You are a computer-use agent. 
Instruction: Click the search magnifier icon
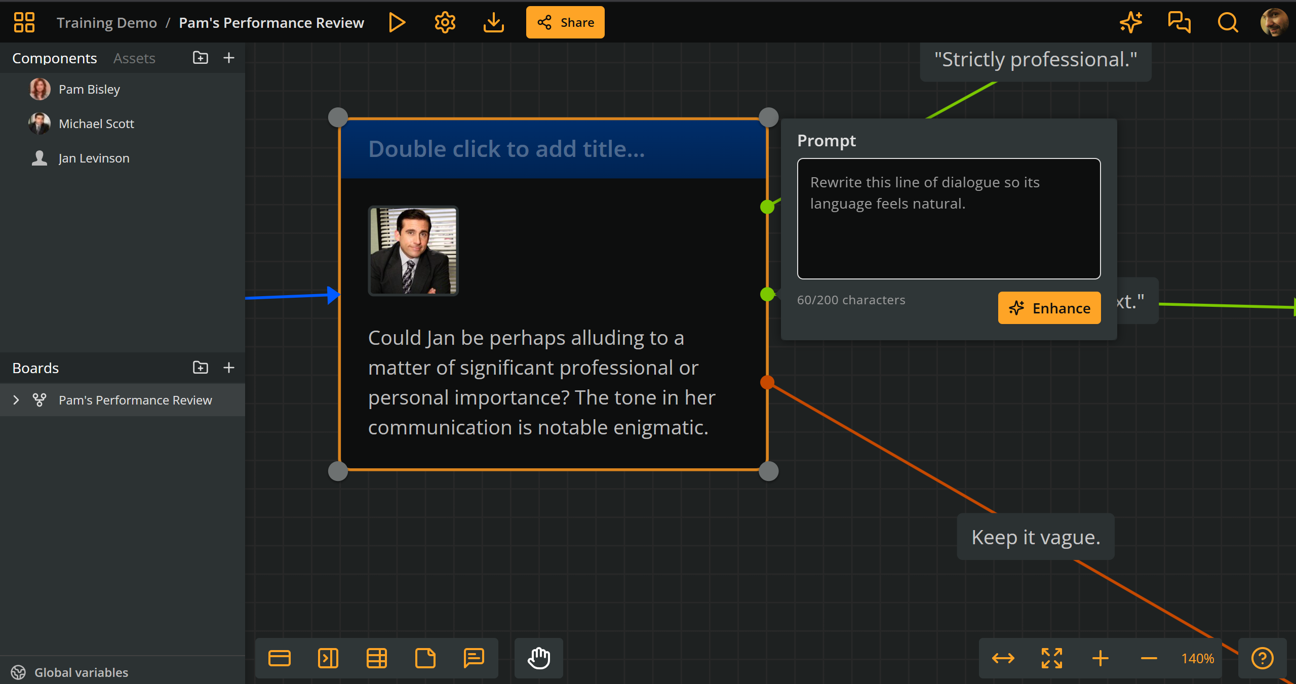point(1228,22)
